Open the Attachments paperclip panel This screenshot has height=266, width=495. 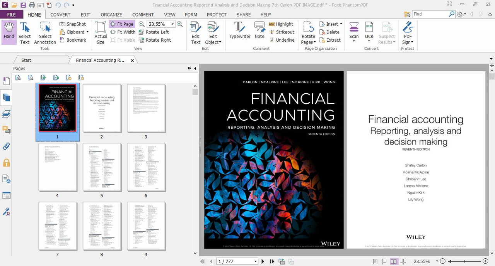6,146
